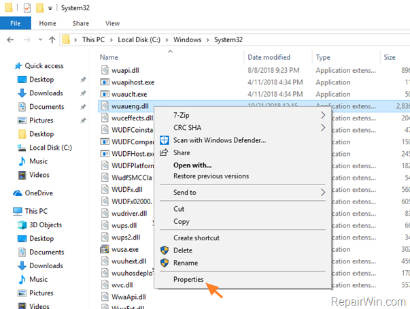Click the wvc.dll file icon
This screenshot has width=410, height=309.
pos(105,285)
